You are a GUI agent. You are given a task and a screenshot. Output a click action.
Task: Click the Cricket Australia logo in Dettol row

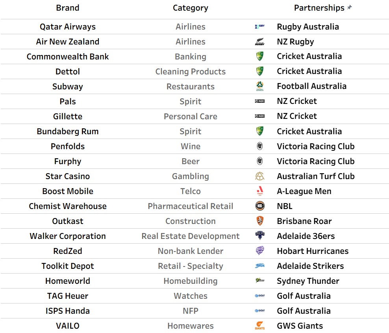[260, 71]
